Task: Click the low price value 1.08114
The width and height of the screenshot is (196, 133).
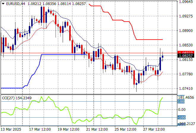Action: [x=64, y=4]
